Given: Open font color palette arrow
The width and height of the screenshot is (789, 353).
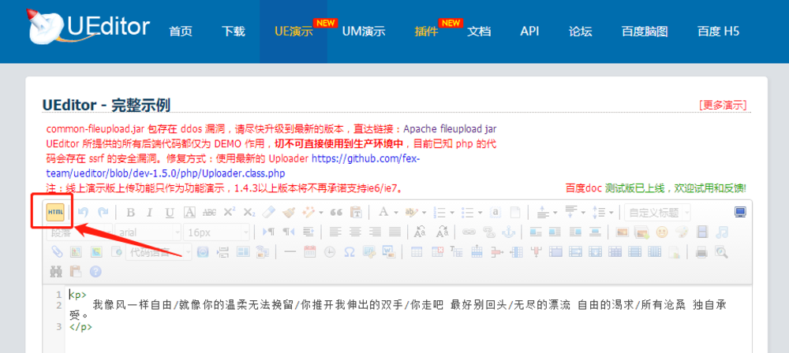Looking at the screenshot, I should click(396, 213).
